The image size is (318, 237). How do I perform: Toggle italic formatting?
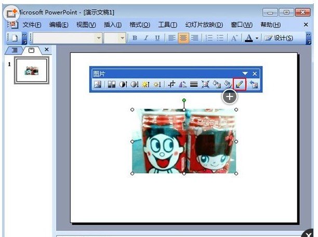[146, 38]
